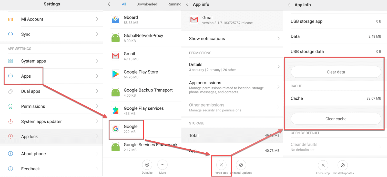The height and width of the screenshot is (177, 387).
Task: Expand the Show notifications row
Action: tap(232, 38)
